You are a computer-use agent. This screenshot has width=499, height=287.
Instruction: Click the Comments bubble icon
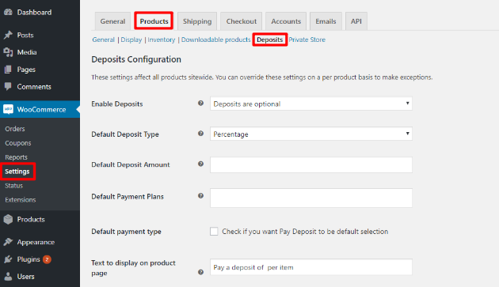coord(8,86)
